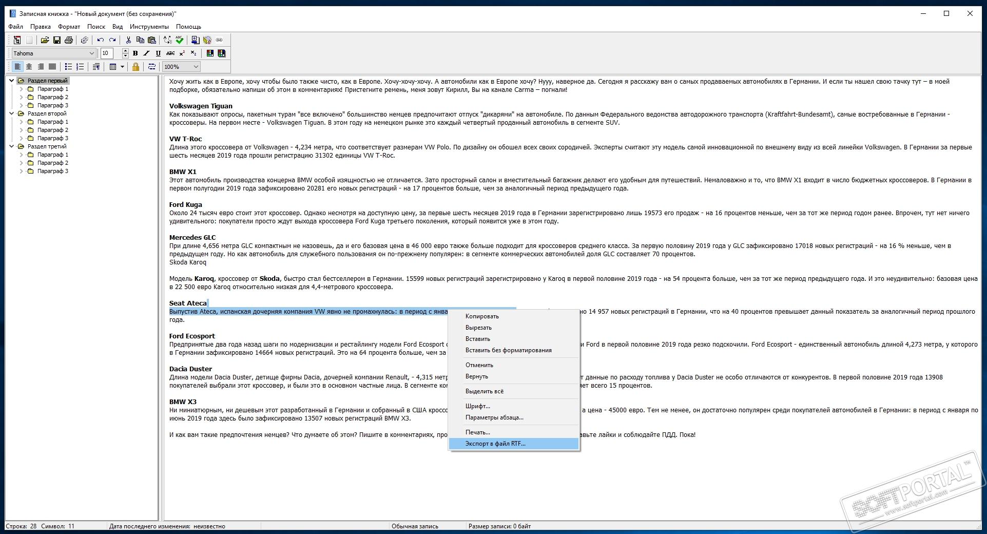
Task: Choose Вырезать in the context menu
Action: [514, 328]
